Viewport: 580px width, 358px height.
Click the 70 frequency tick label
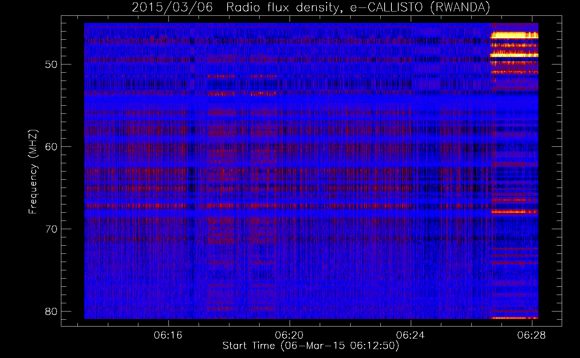(51, 229)
